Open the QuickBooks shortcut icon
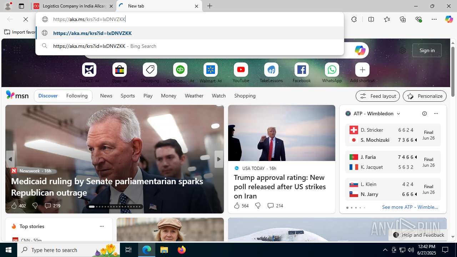 coord(180,70)
